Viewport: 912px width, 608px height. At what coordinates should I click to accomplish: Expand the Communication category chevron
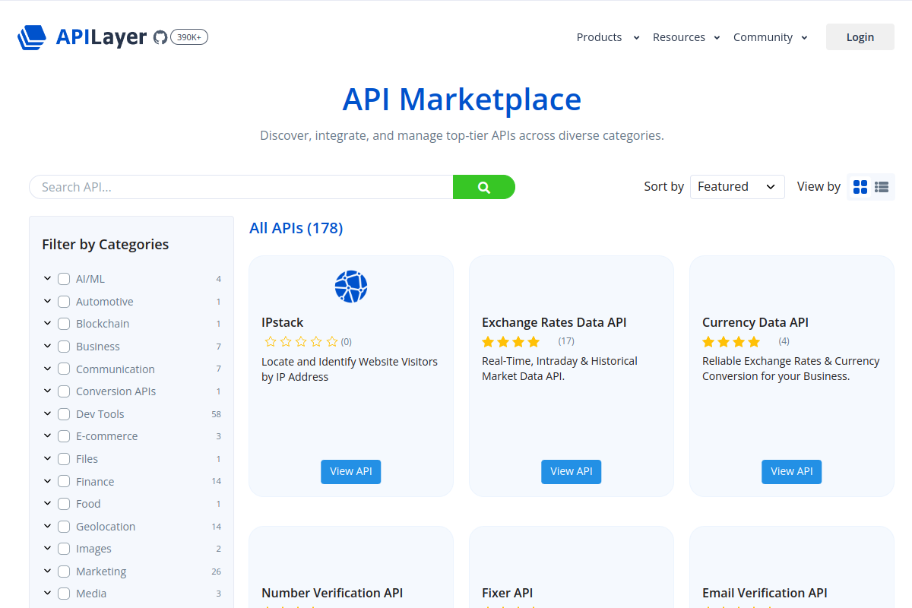click(47, 369)
